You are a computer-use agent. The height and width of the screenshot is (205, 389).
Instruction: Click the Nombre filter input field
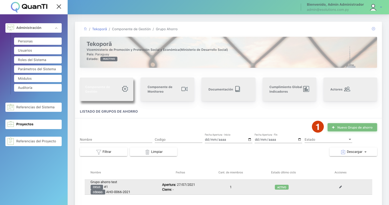point(116,140)
